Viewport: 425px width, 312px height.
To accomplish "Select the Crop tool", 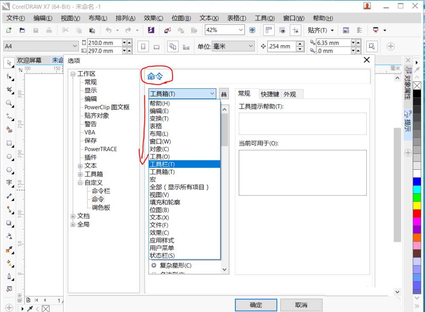I will (9, 90).
